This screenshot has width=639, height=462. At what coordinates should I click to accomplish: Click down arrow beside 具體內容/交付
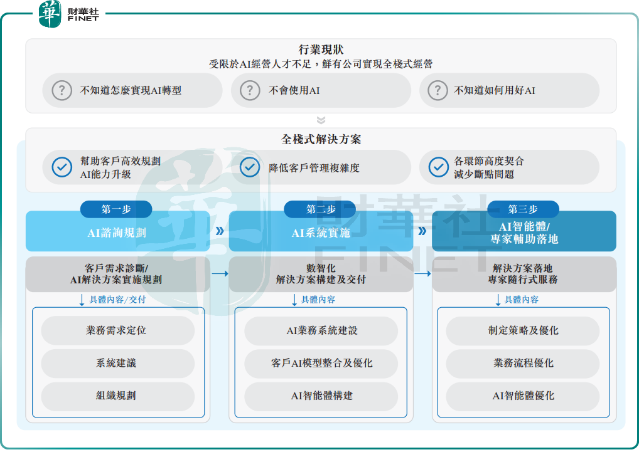[x=82, y=300]
